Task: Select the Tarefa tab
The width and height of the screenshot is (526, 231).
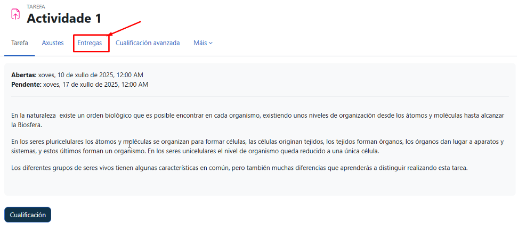Action: pos(20,43)
